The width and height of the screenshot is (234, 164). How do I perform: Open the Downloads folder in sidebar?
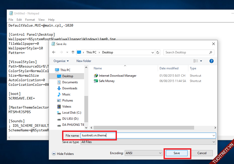click(x=70, y=88)
